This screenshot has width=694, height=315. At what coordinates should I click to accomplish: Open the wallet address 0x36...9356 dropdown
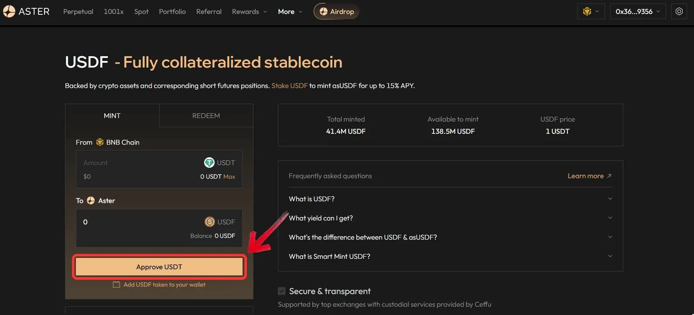click(x=638, y=11)
